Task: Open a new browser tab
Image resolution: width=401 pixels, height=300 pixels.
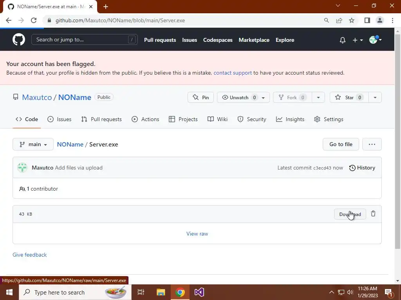Action: pyautogui.click(x=106, y=7)
